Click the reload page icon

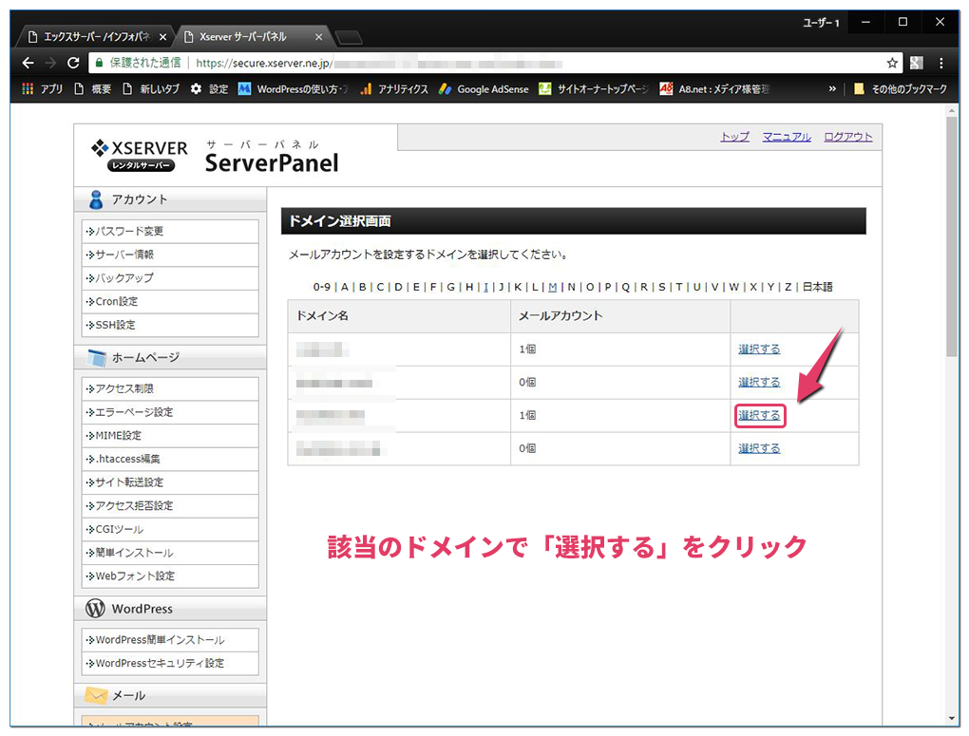point(74,63)
